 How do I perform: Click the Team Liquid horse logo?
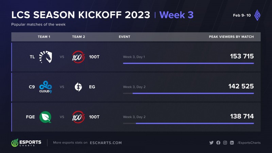tap(46, 57)
